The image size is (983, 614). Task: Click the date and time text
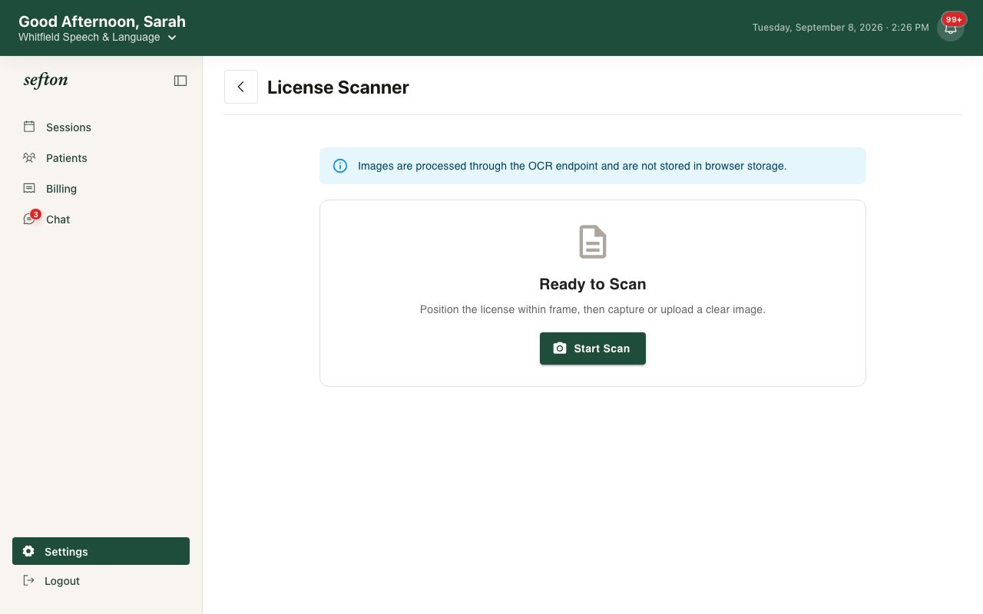(x=841, y=28)
